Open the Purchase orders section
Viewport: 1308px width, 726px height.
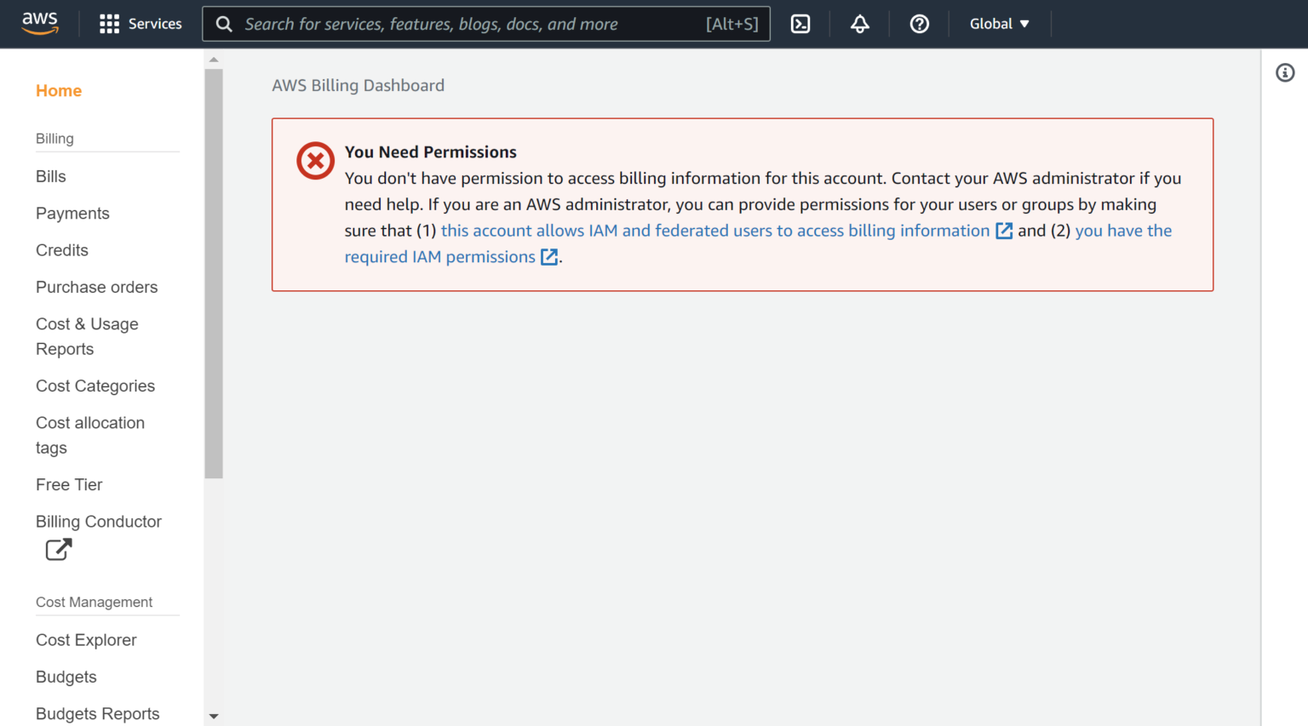pyautogui.click(x=96, y=287)
